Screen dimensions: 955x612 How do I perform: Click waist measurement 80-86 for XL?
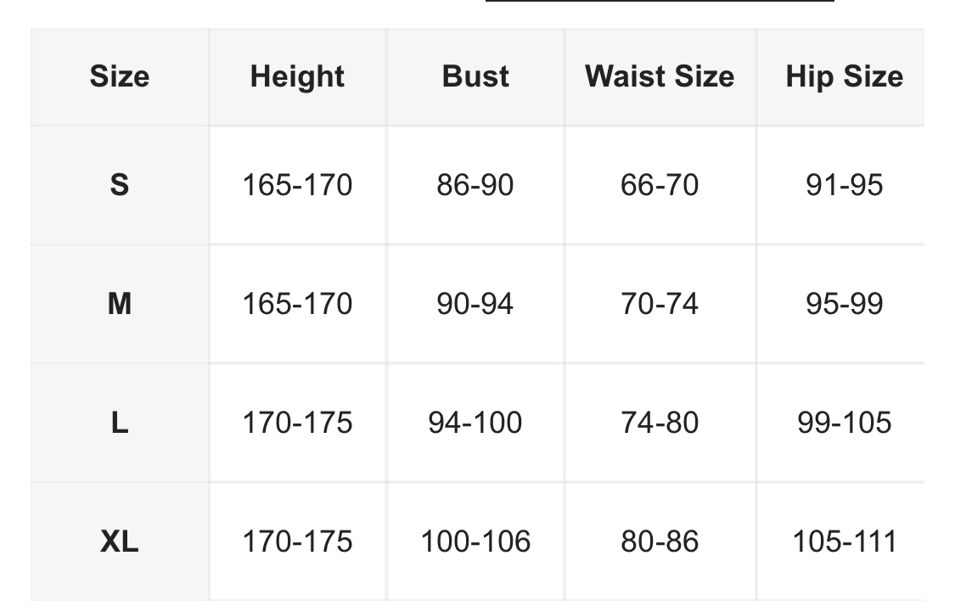660,541
